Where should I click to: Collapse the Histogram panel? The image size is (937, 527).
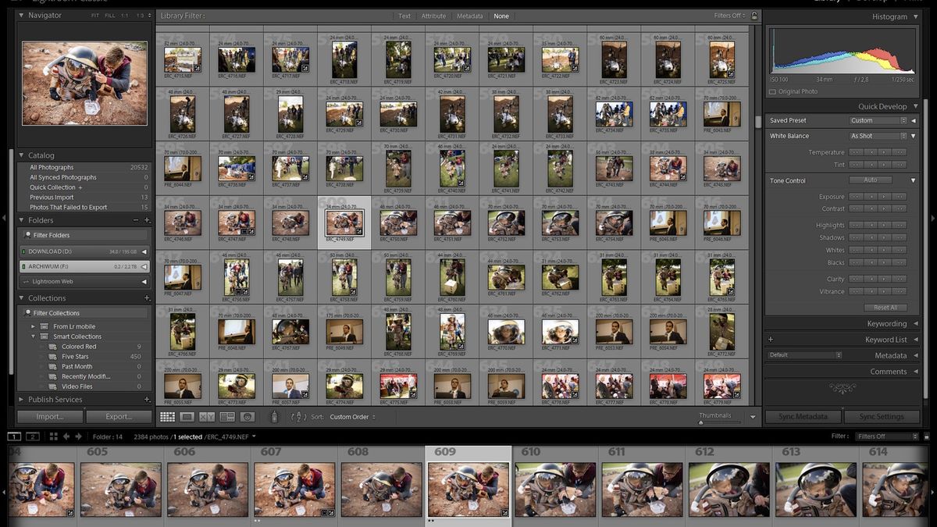coord(915,16)
